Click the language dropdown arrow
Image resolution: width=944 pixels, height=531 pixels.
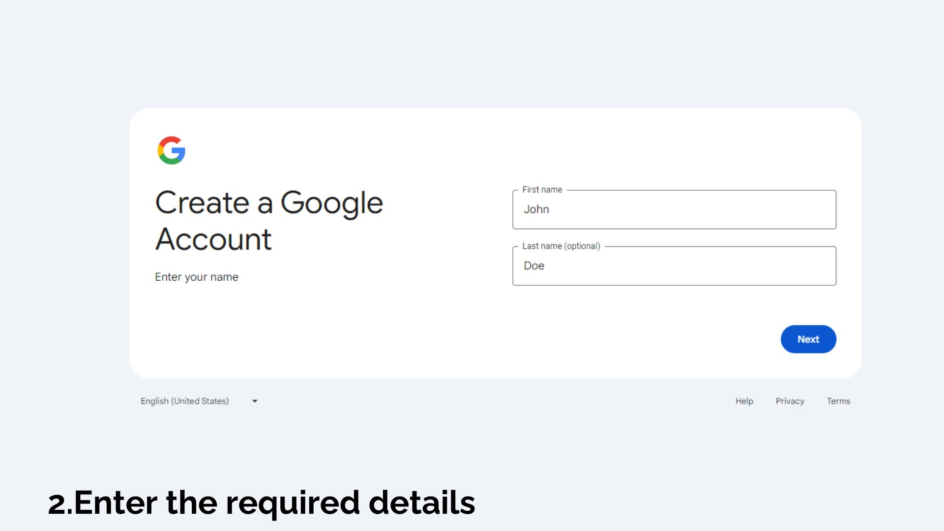[x=255, y=401]
